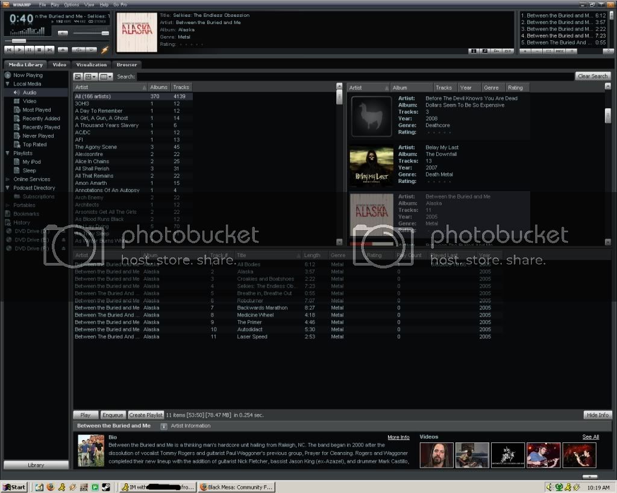The height and width of the screenshot is (493, 617).
Task: Click the song seek bar handle
Action: [19, 41]
